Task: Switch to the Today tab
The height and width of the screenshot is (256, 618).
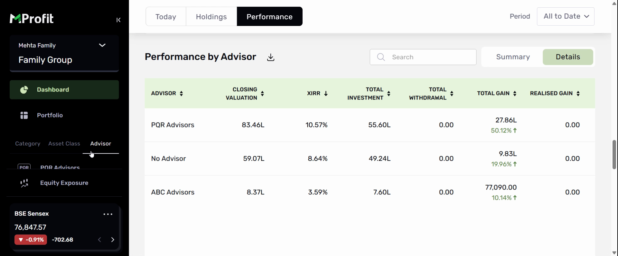Action: point(166,17)
